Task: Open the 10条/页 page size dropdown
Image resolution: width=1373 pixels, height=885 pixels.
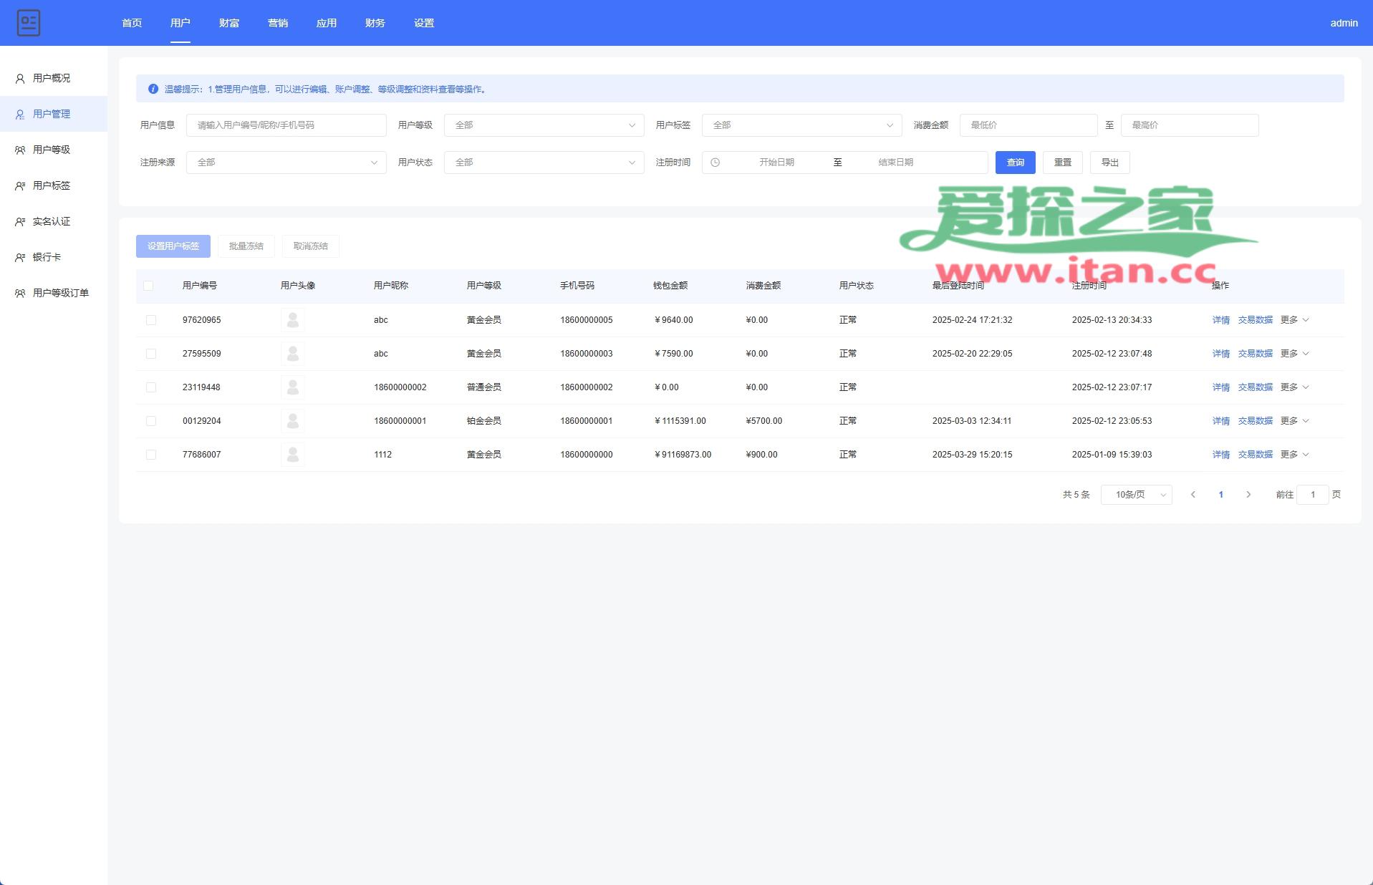Action: click(1136, 495)
